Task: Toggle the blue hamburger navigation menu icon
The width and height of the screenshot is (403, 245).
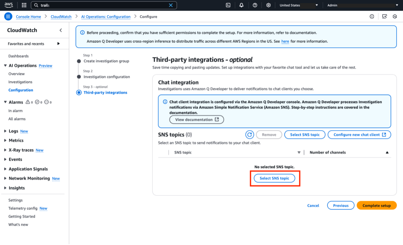Action: click(8, 17)
